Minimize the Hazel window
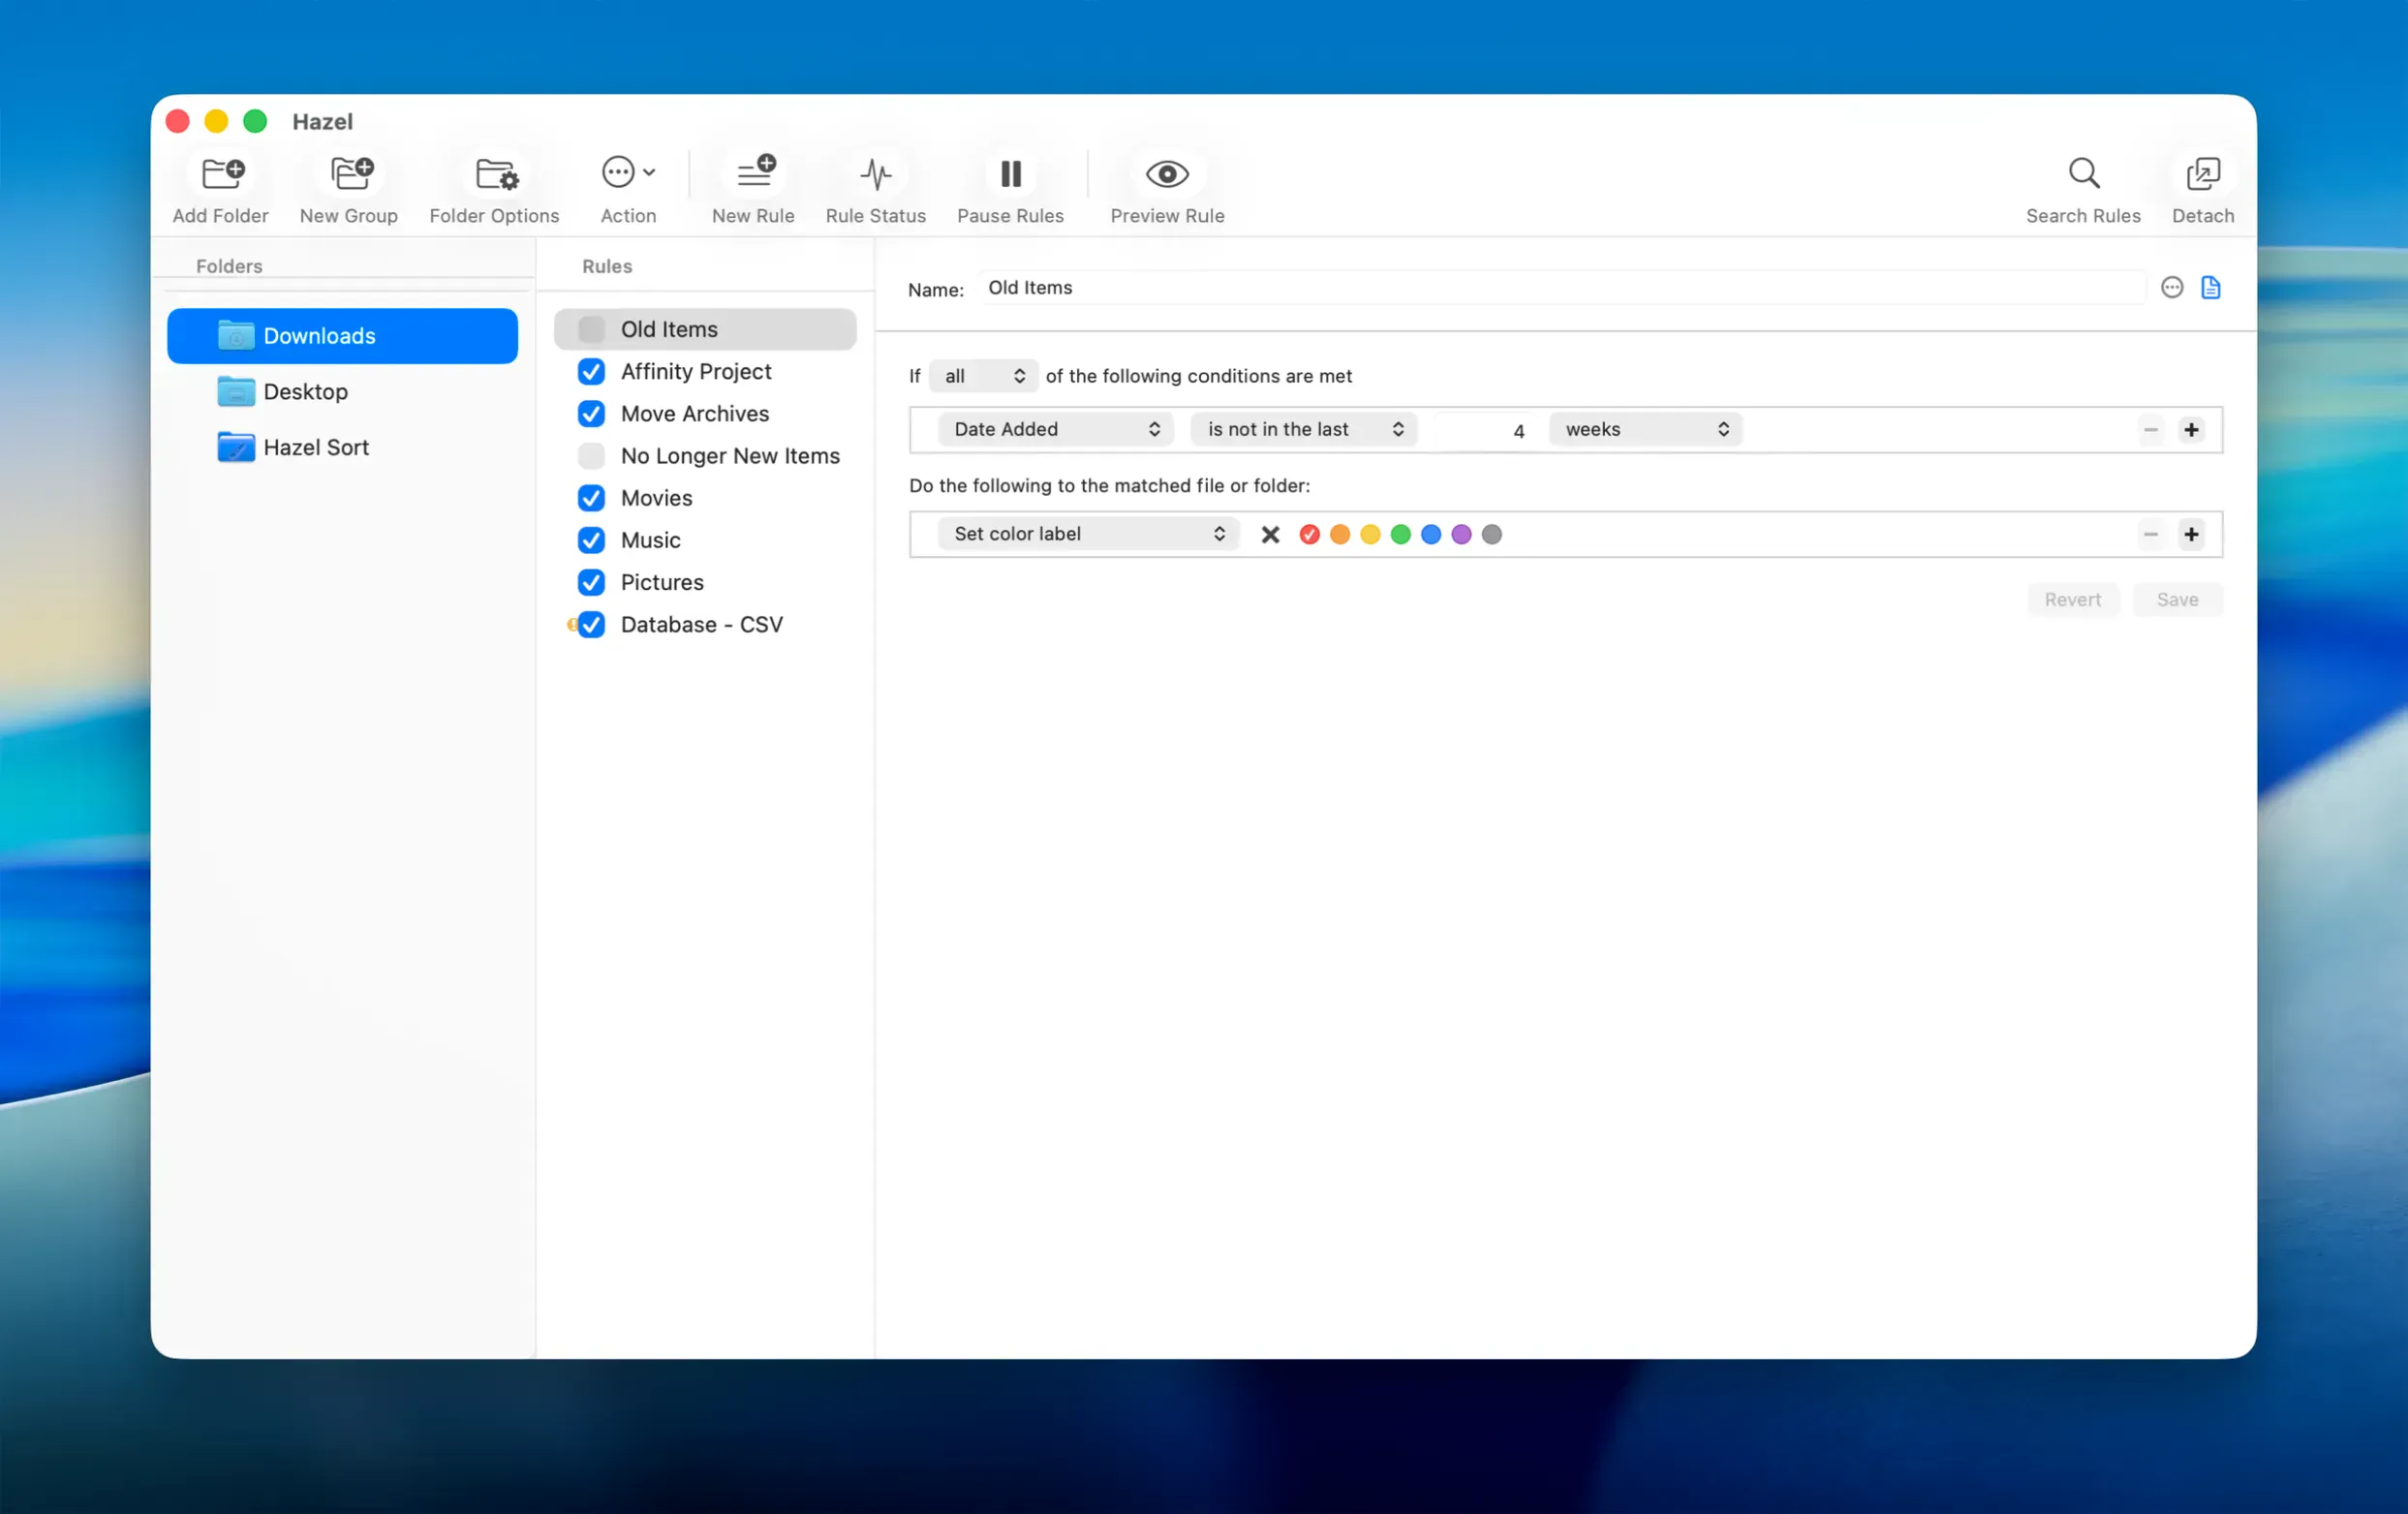 [217, 122]
